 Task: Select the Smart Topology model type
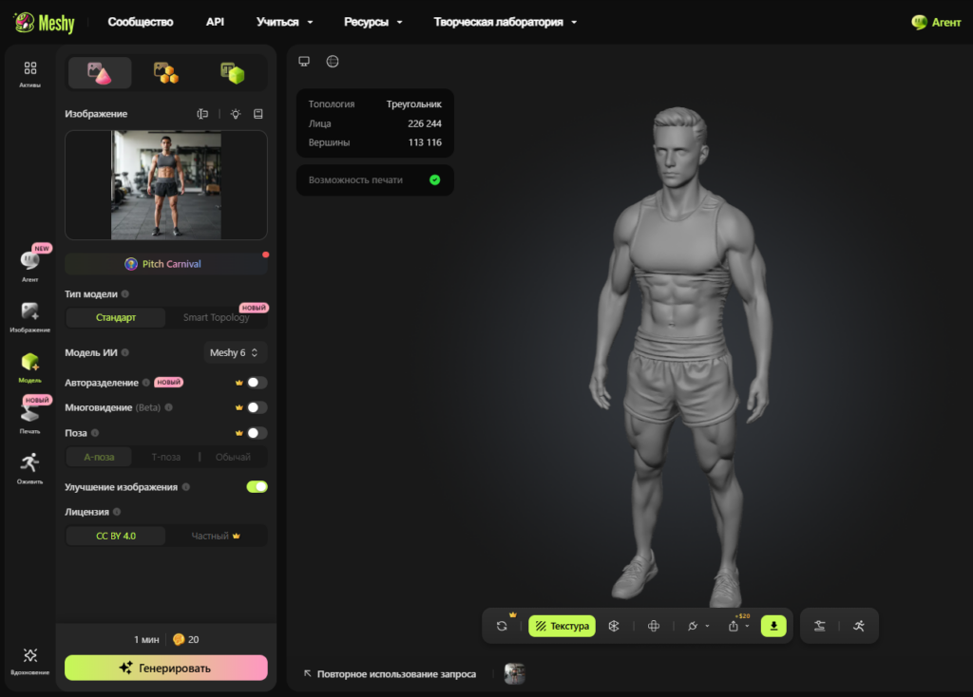[x=216, y=317]
